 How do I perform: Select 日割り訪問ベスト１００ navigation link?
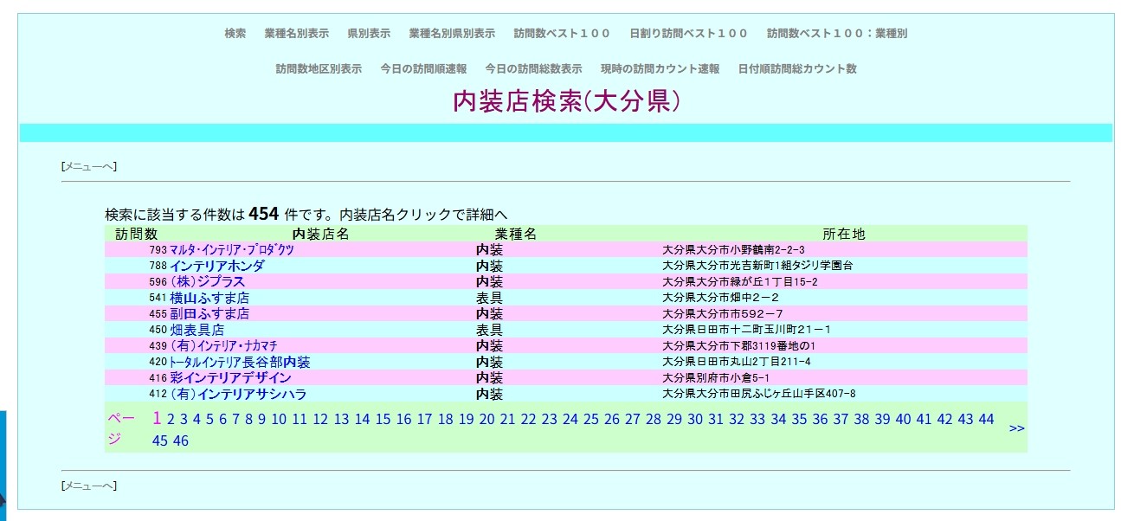pos(688,34)
